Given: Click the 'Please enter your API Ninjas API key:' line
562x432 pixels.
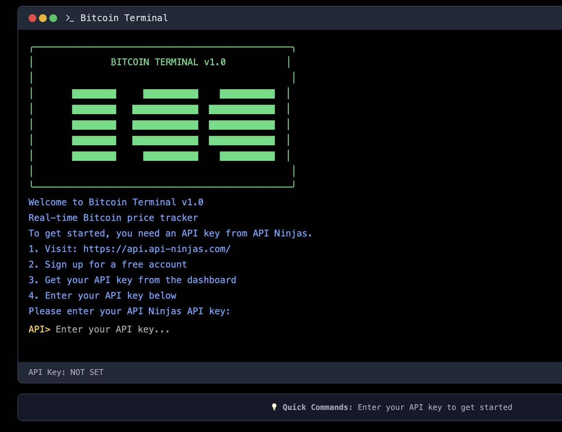Looking at the screenshot, I should [129, 311].
